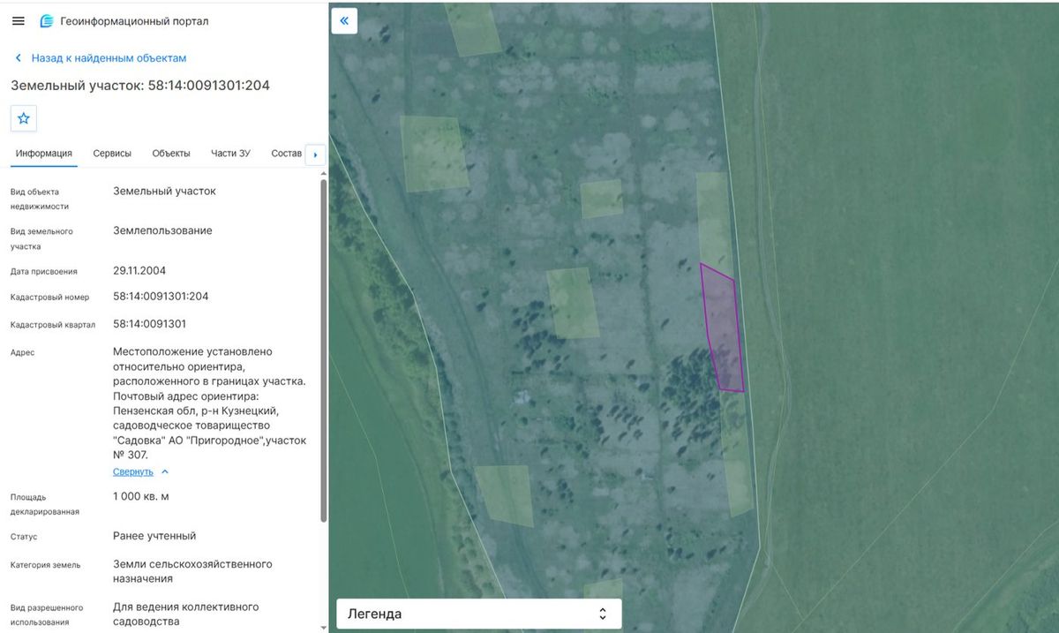Collapse the address using the Свернуть link

click(140, 471)
